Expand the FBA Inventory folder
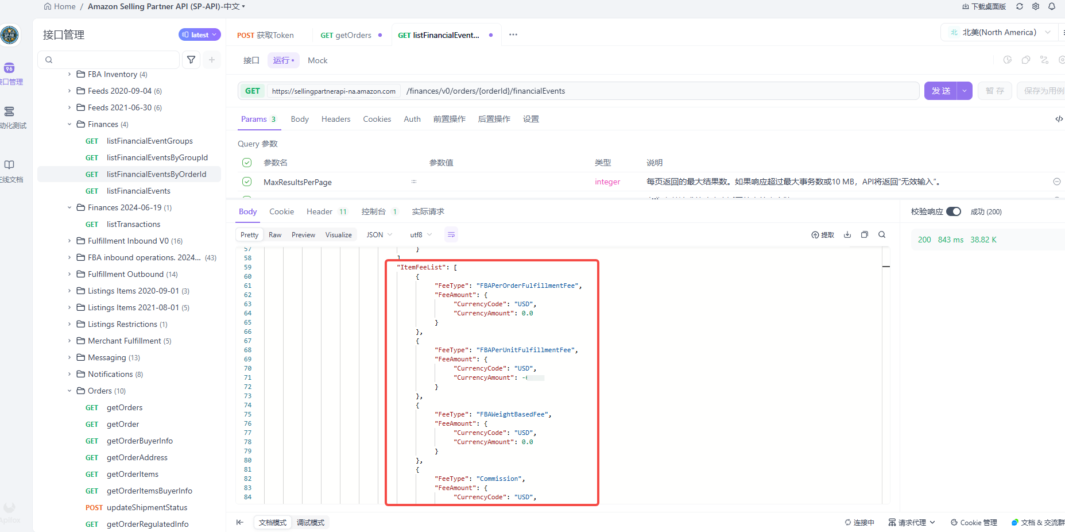 click(69, 74)
